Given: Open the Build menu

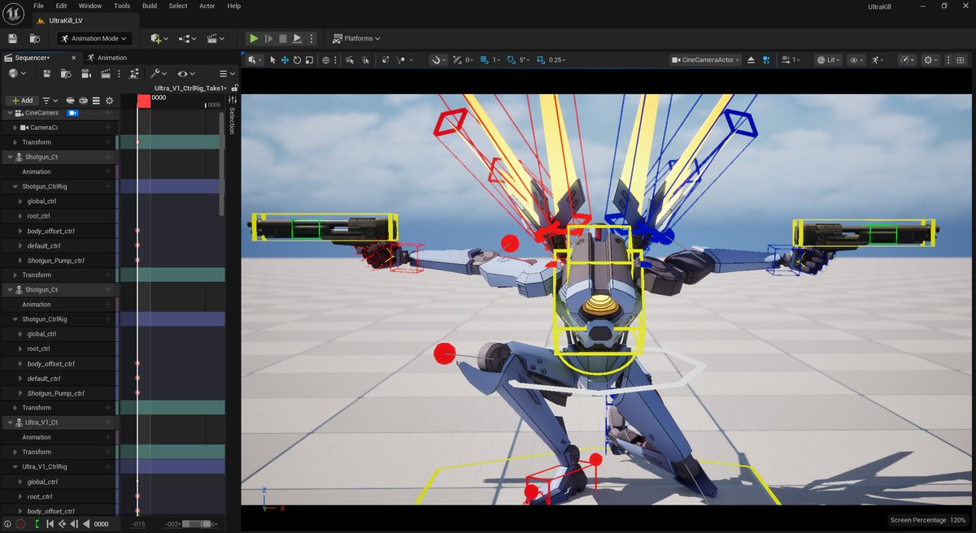Looking at the screenshot, I should (x=149, y=6).
